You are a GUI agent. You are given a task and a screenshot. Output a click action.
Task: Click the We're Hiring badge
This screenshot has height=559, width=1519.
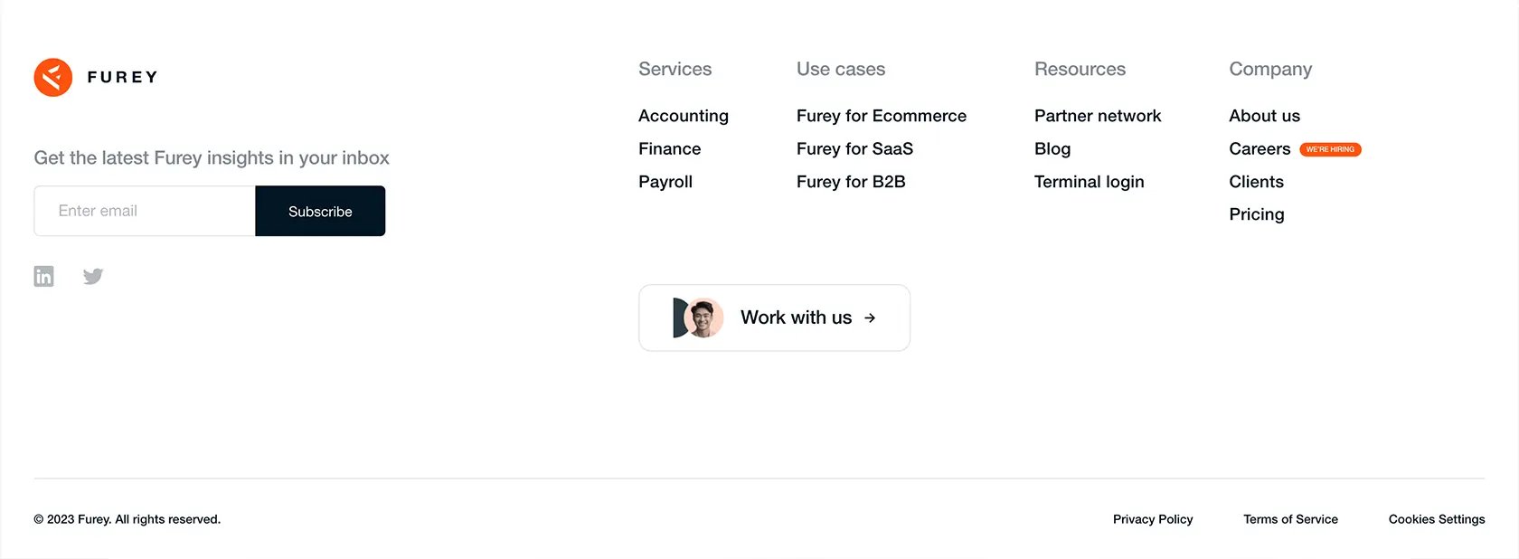coord(1330,149)
